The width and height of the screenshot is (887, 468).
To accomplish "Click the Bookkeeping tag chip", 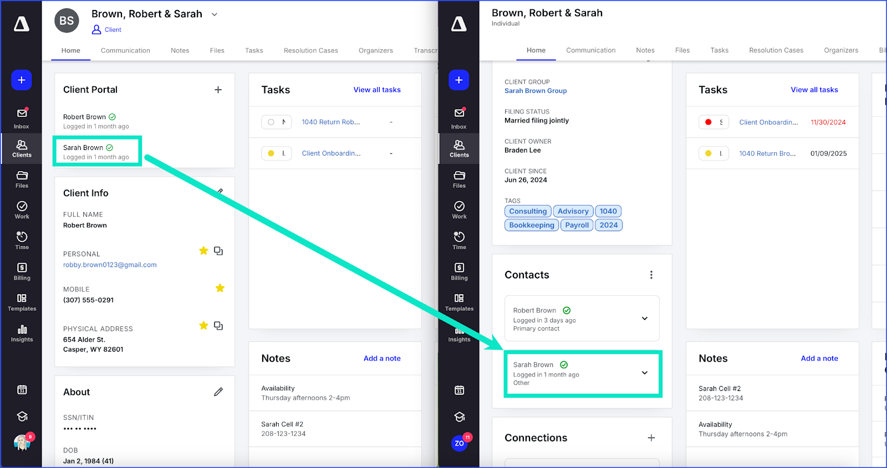I will pos(532,225).
